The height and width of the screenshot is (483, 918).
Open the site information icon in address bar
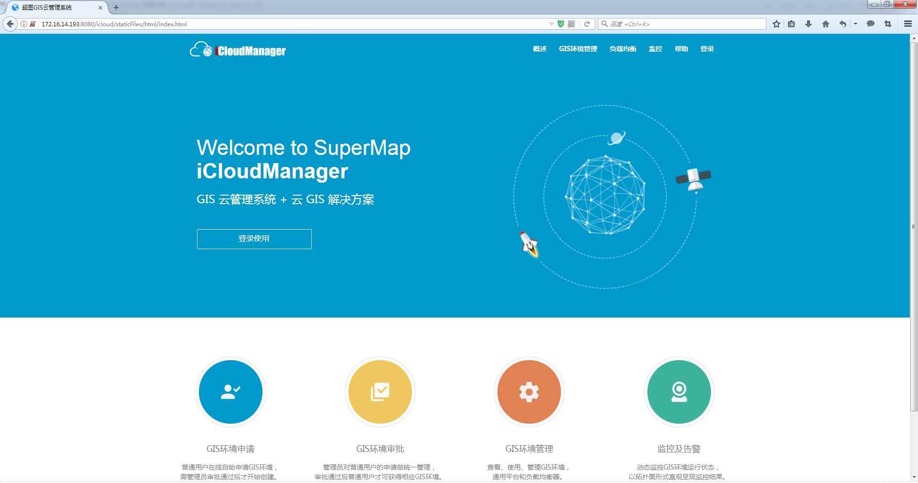coord(24,24)
